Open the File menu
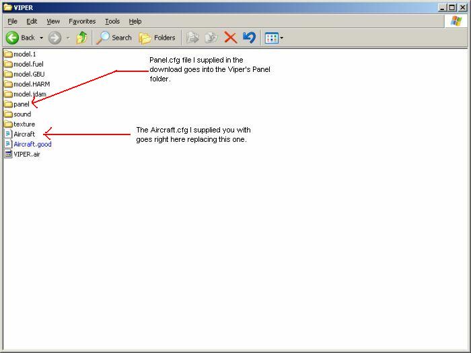The width and height of the screenshot is (471, 353). [x=12, y=22]
